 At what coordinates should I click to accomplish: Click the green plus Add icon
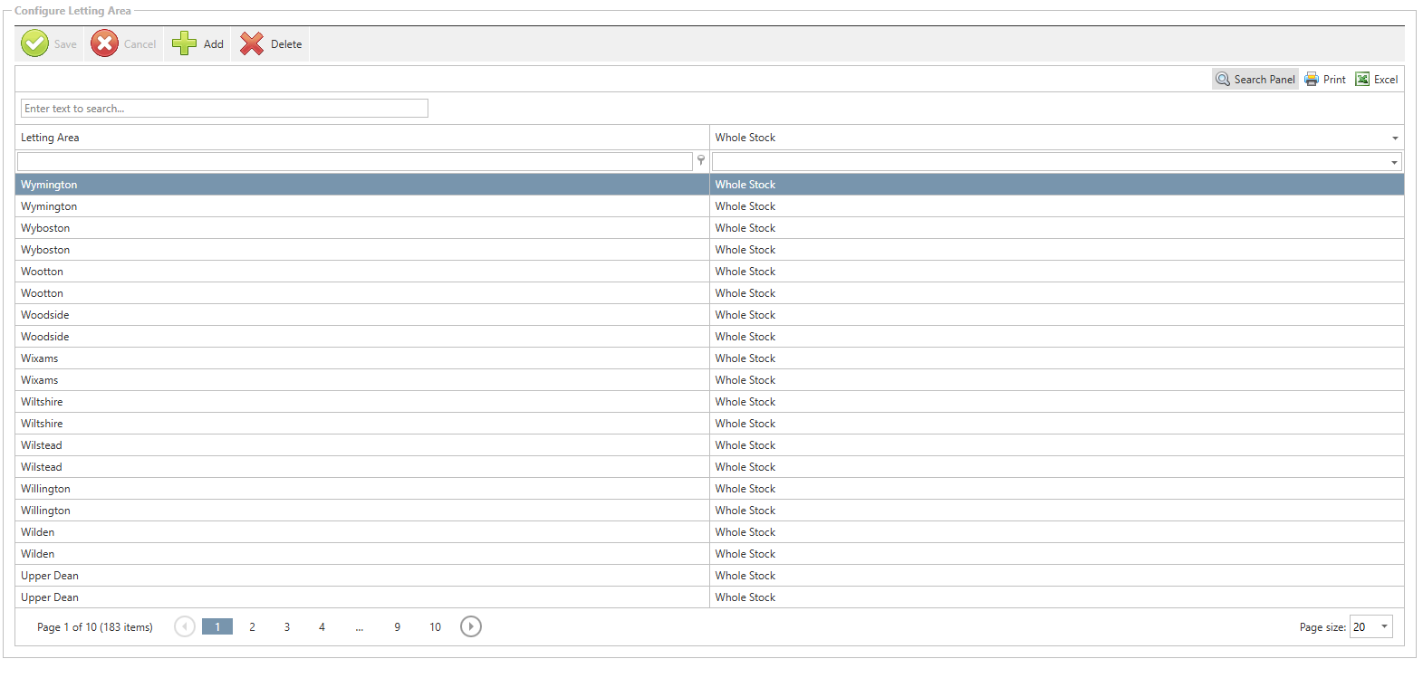tap(185, 43)
